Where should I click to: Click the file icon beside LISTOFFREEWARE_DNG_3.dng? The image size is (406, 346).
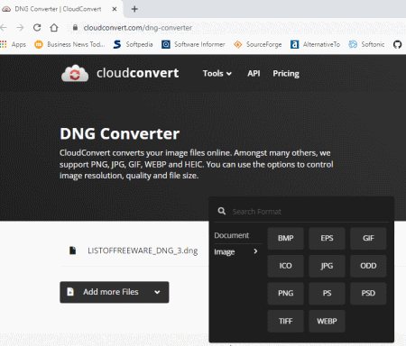[x=72, y=250]
